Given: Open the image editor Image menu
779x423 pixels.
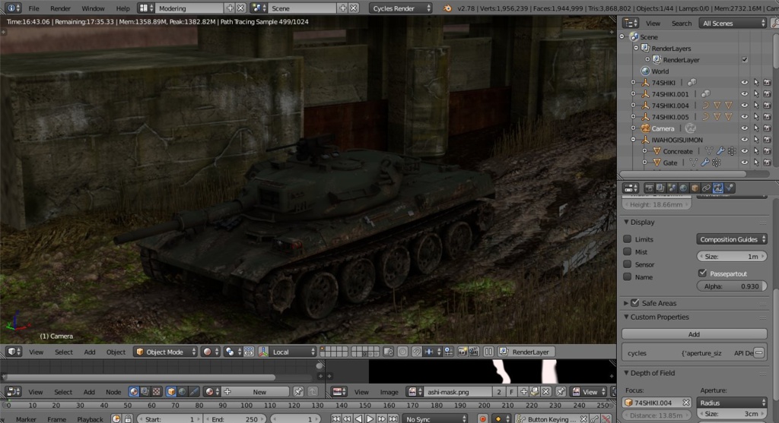Looking at the screenshot, I should click(389, 392).
